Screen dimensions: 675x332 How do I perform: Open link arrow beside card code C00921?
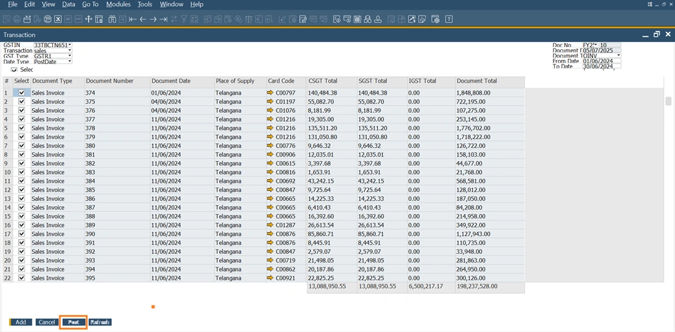tap(270, 278)
